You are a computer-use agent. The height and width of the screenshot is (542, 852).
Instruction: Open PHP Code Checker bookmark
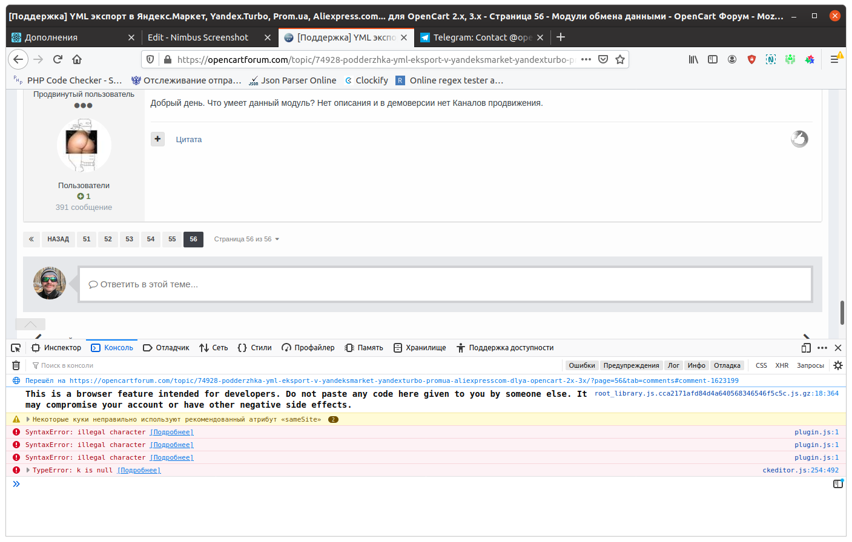[67, 80]
